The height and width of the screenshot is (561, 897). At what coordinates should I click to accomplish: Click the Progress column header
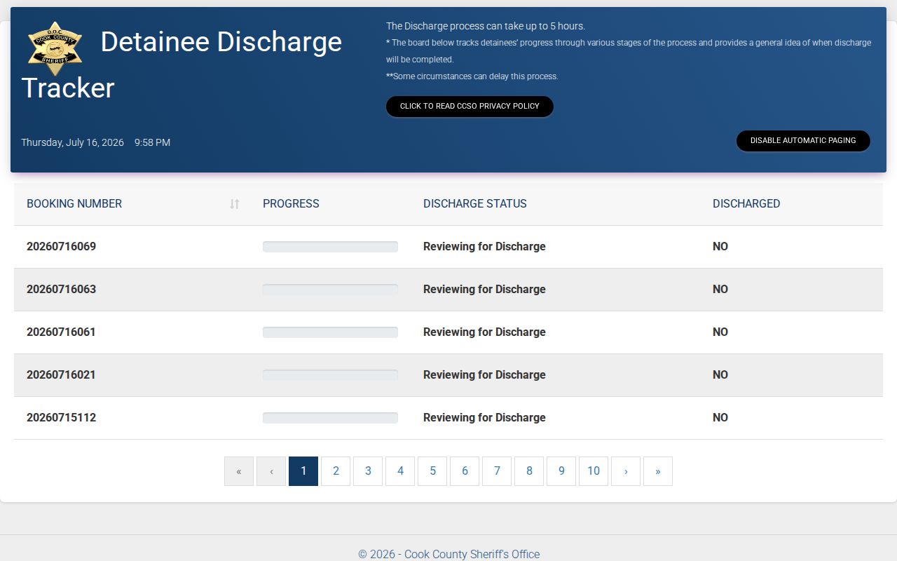click(291, 204)
